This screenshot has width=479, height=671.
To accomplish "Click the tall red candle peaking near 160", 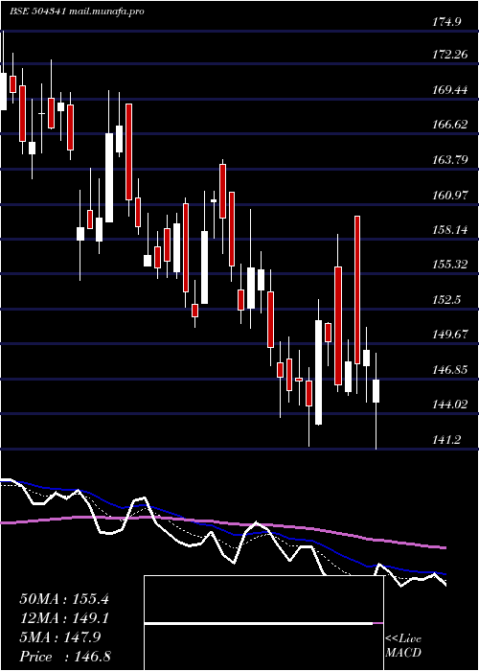I will [357, 290].
